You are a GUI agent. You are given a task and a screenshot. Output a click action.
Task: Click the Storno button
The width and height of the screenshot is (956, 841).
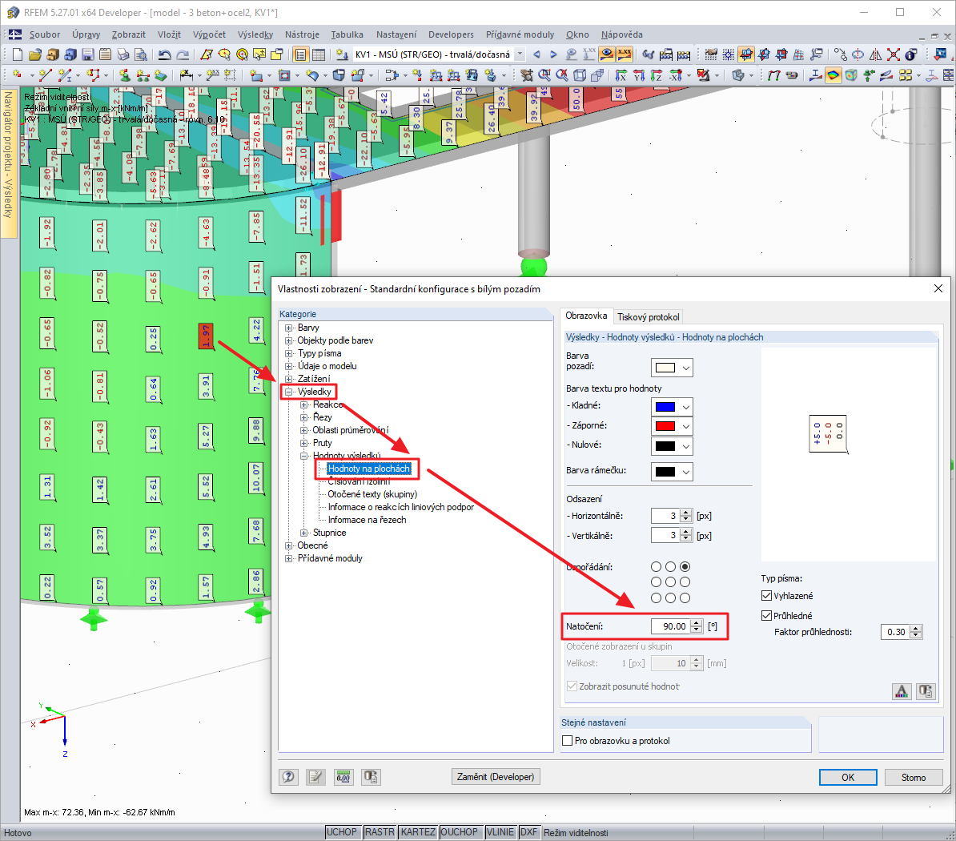point(913,777)
